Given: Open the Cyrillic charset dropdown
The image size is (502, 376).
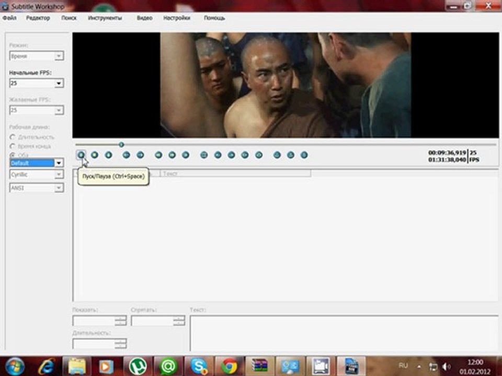Looking at the screenshot, I should click(x=59, y=174).
